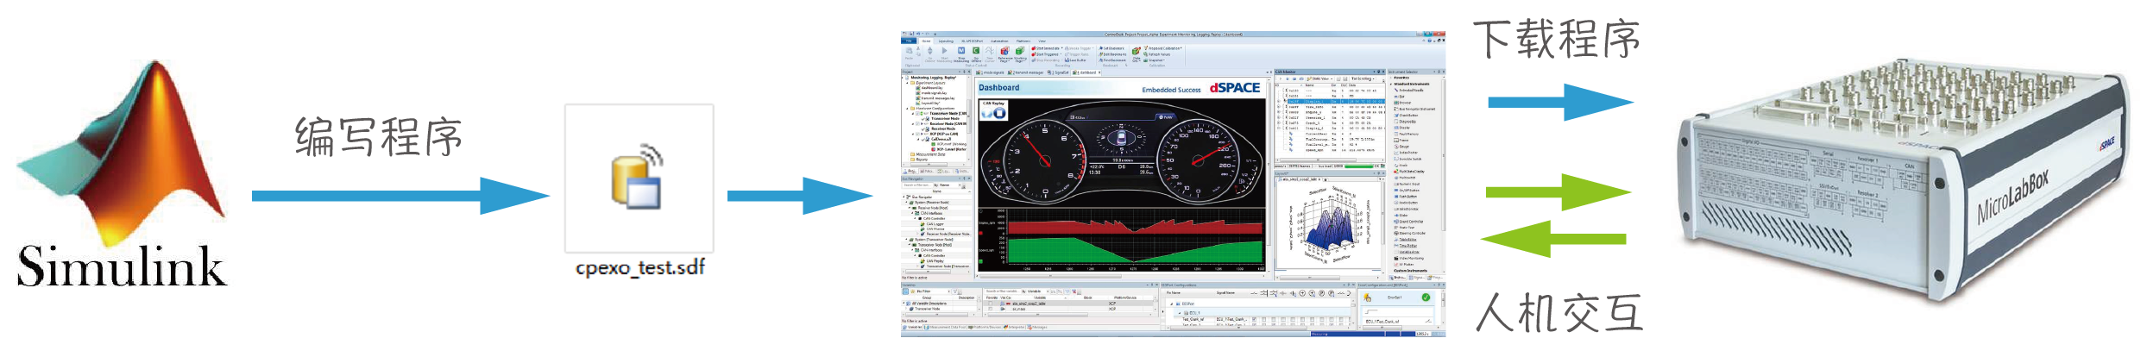Click the Variables search input field
2141x357 pixels.
coord(1002,291)
